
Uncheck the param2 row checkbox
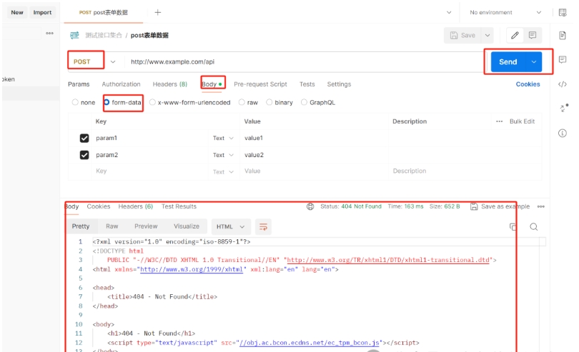(x=84, y=155)
